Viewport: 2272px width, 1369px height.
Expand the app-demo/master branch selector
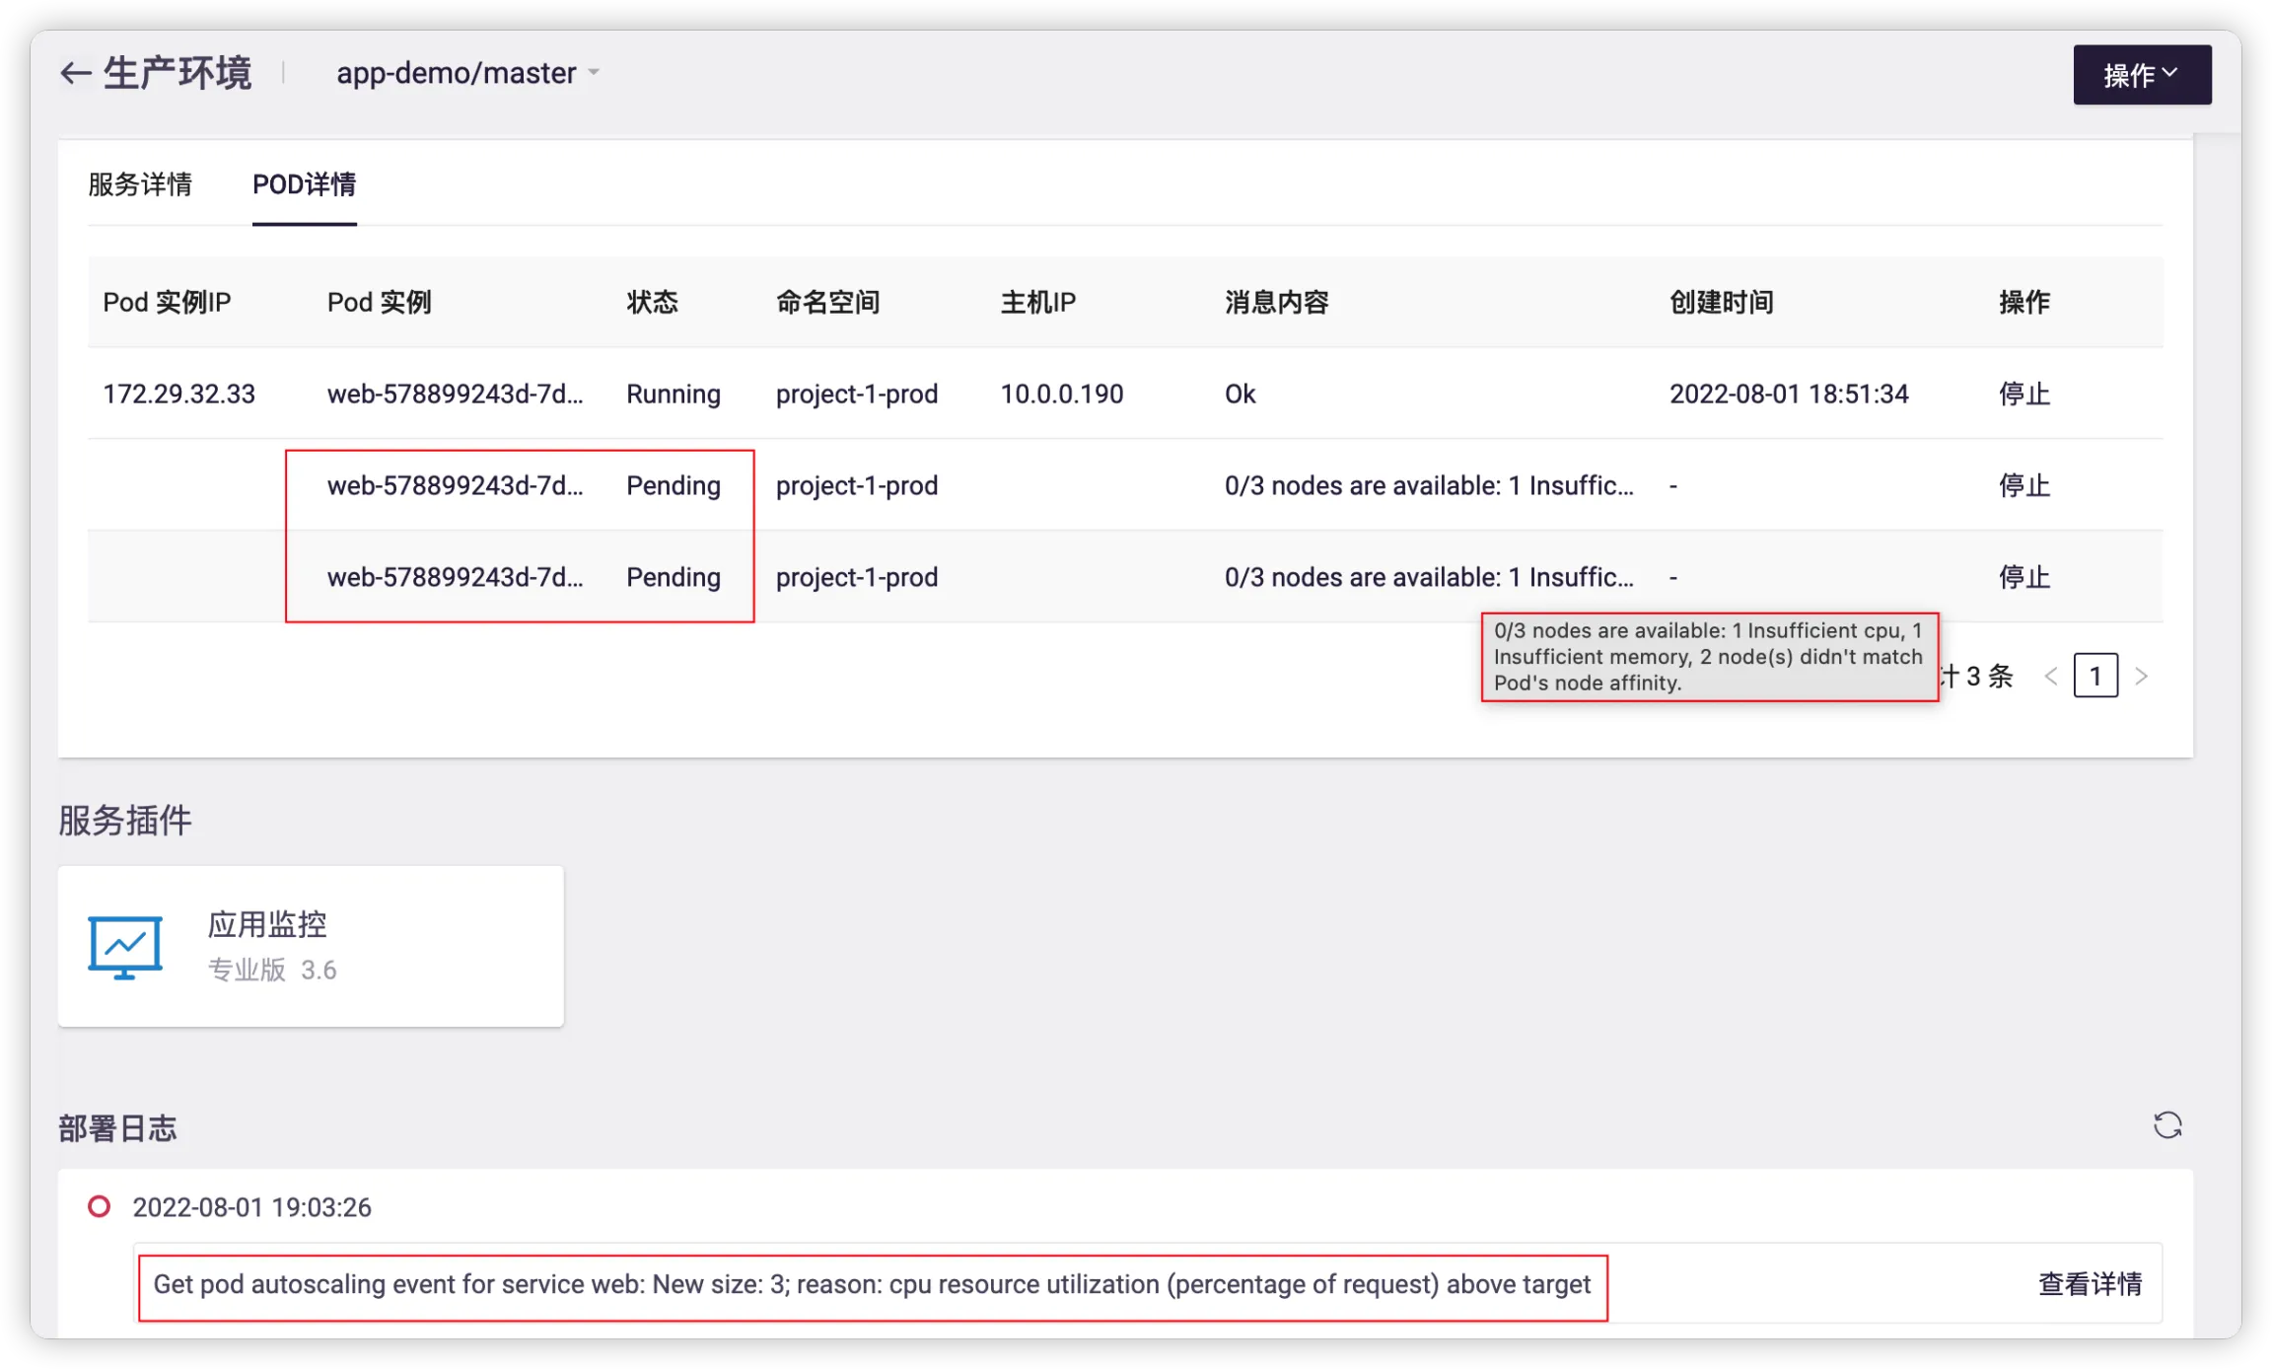point(468,73)
